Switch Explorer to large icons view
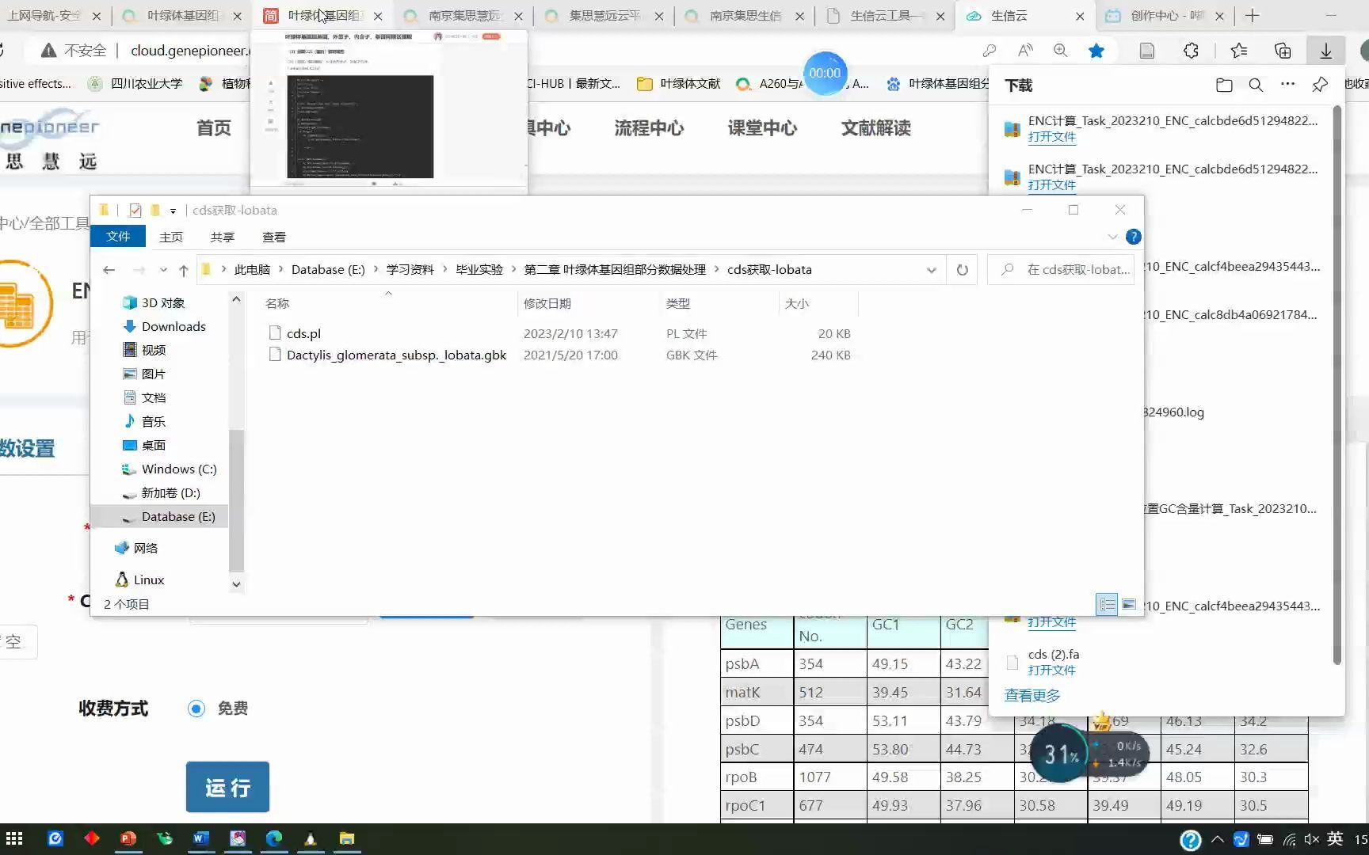This screenshot has height=855, width=1369. coord(1129,605)
